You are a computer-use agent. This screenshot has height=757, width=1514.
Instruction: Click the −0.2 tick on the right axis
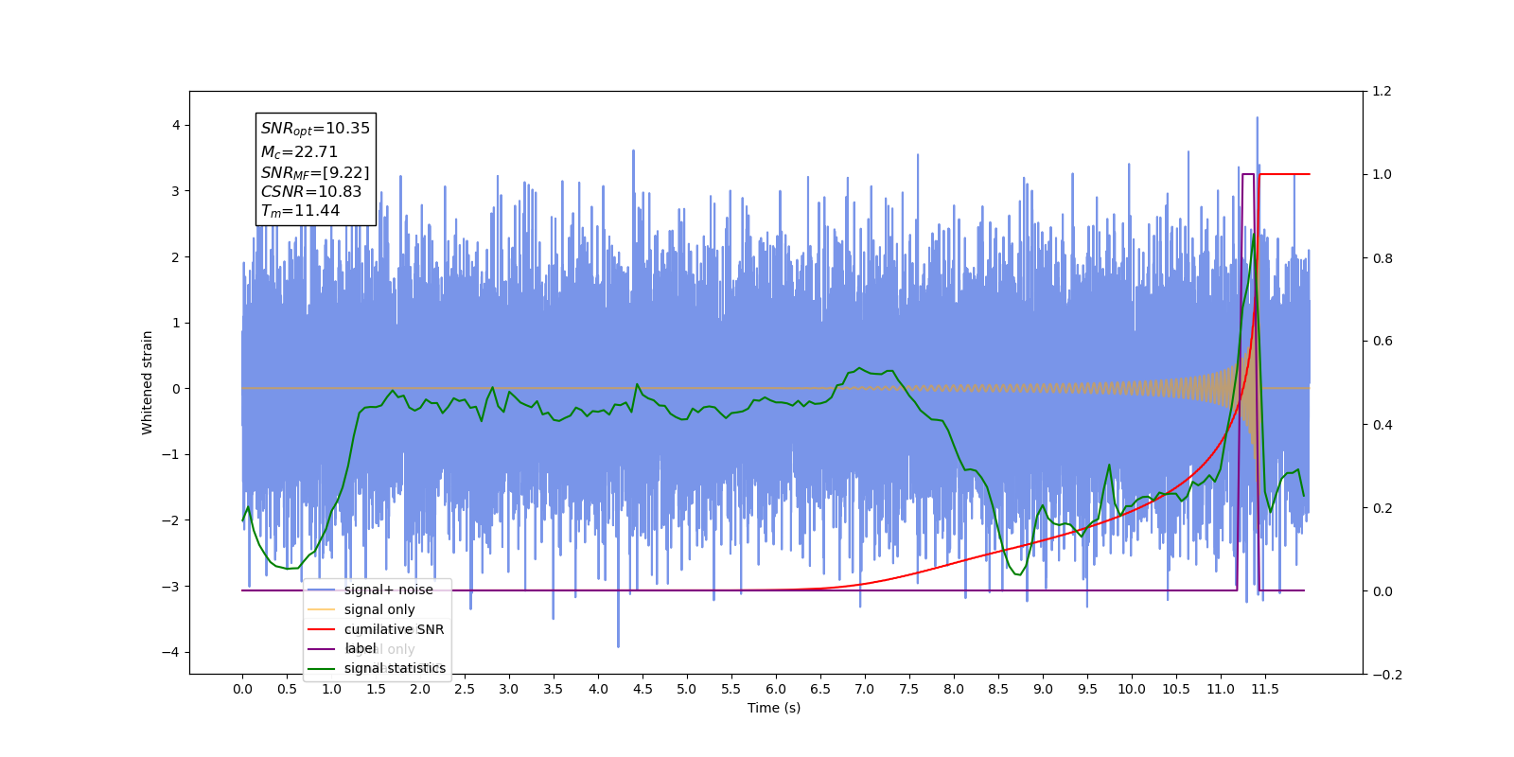[1386, 675]
